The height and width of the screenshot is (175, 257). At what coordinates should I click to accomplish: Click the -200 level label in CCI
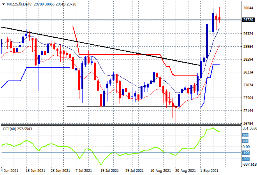tap(246, 159)
